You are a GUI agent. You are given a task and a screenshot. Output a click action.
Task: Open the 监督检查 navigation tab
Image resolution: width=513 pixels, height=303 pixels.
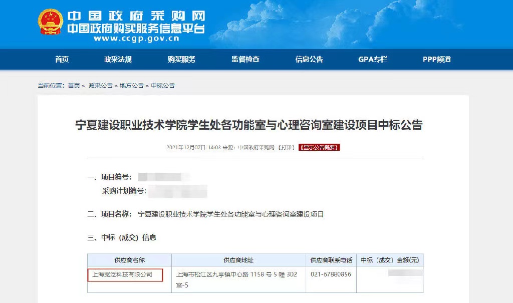click(x=245, y=59)
